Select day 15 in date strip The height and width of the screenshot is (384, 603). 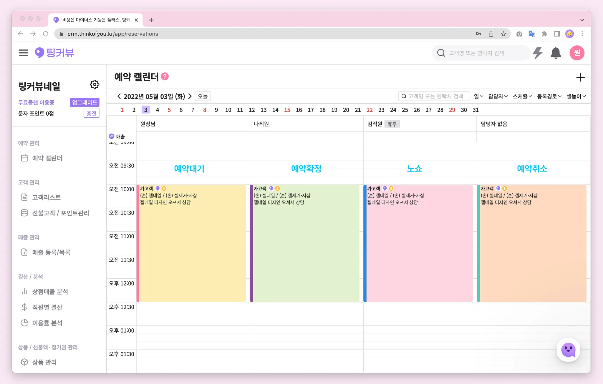[x=287, y=110]
